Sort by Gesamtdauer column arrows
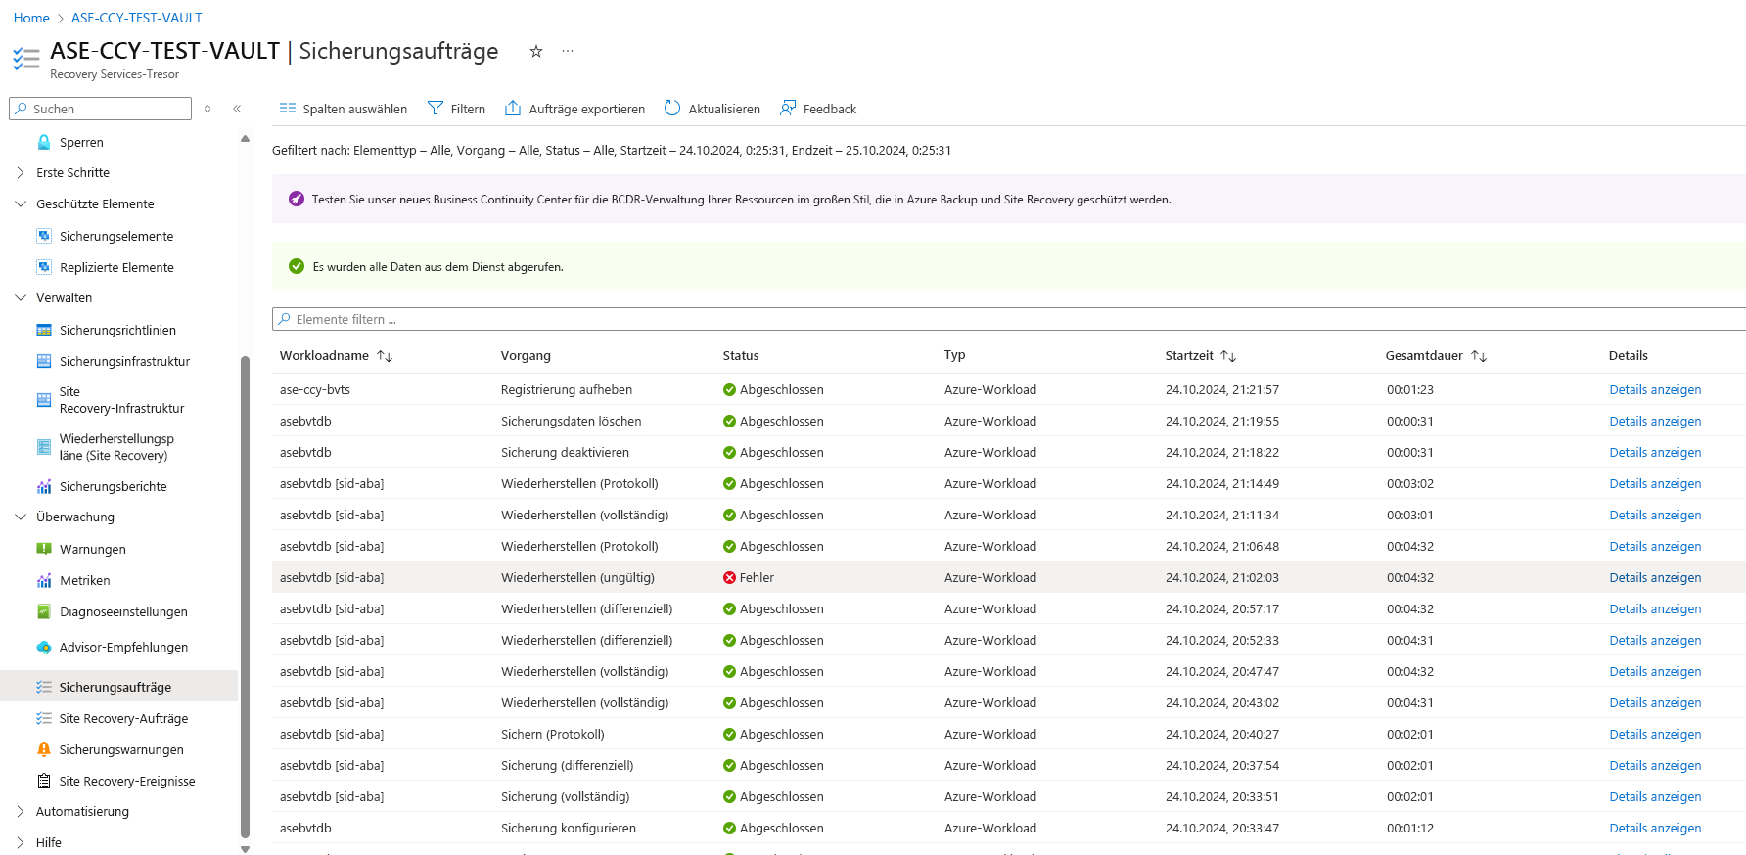Image resolution: width=1746 pixels, height=855 pixels. click(x=1479, y=356)
